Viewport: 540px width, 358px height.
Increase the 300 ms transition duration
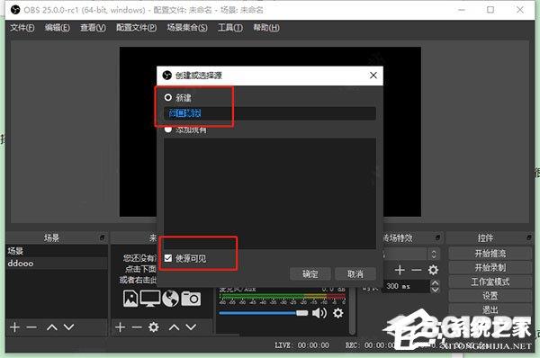coord(436,283)
